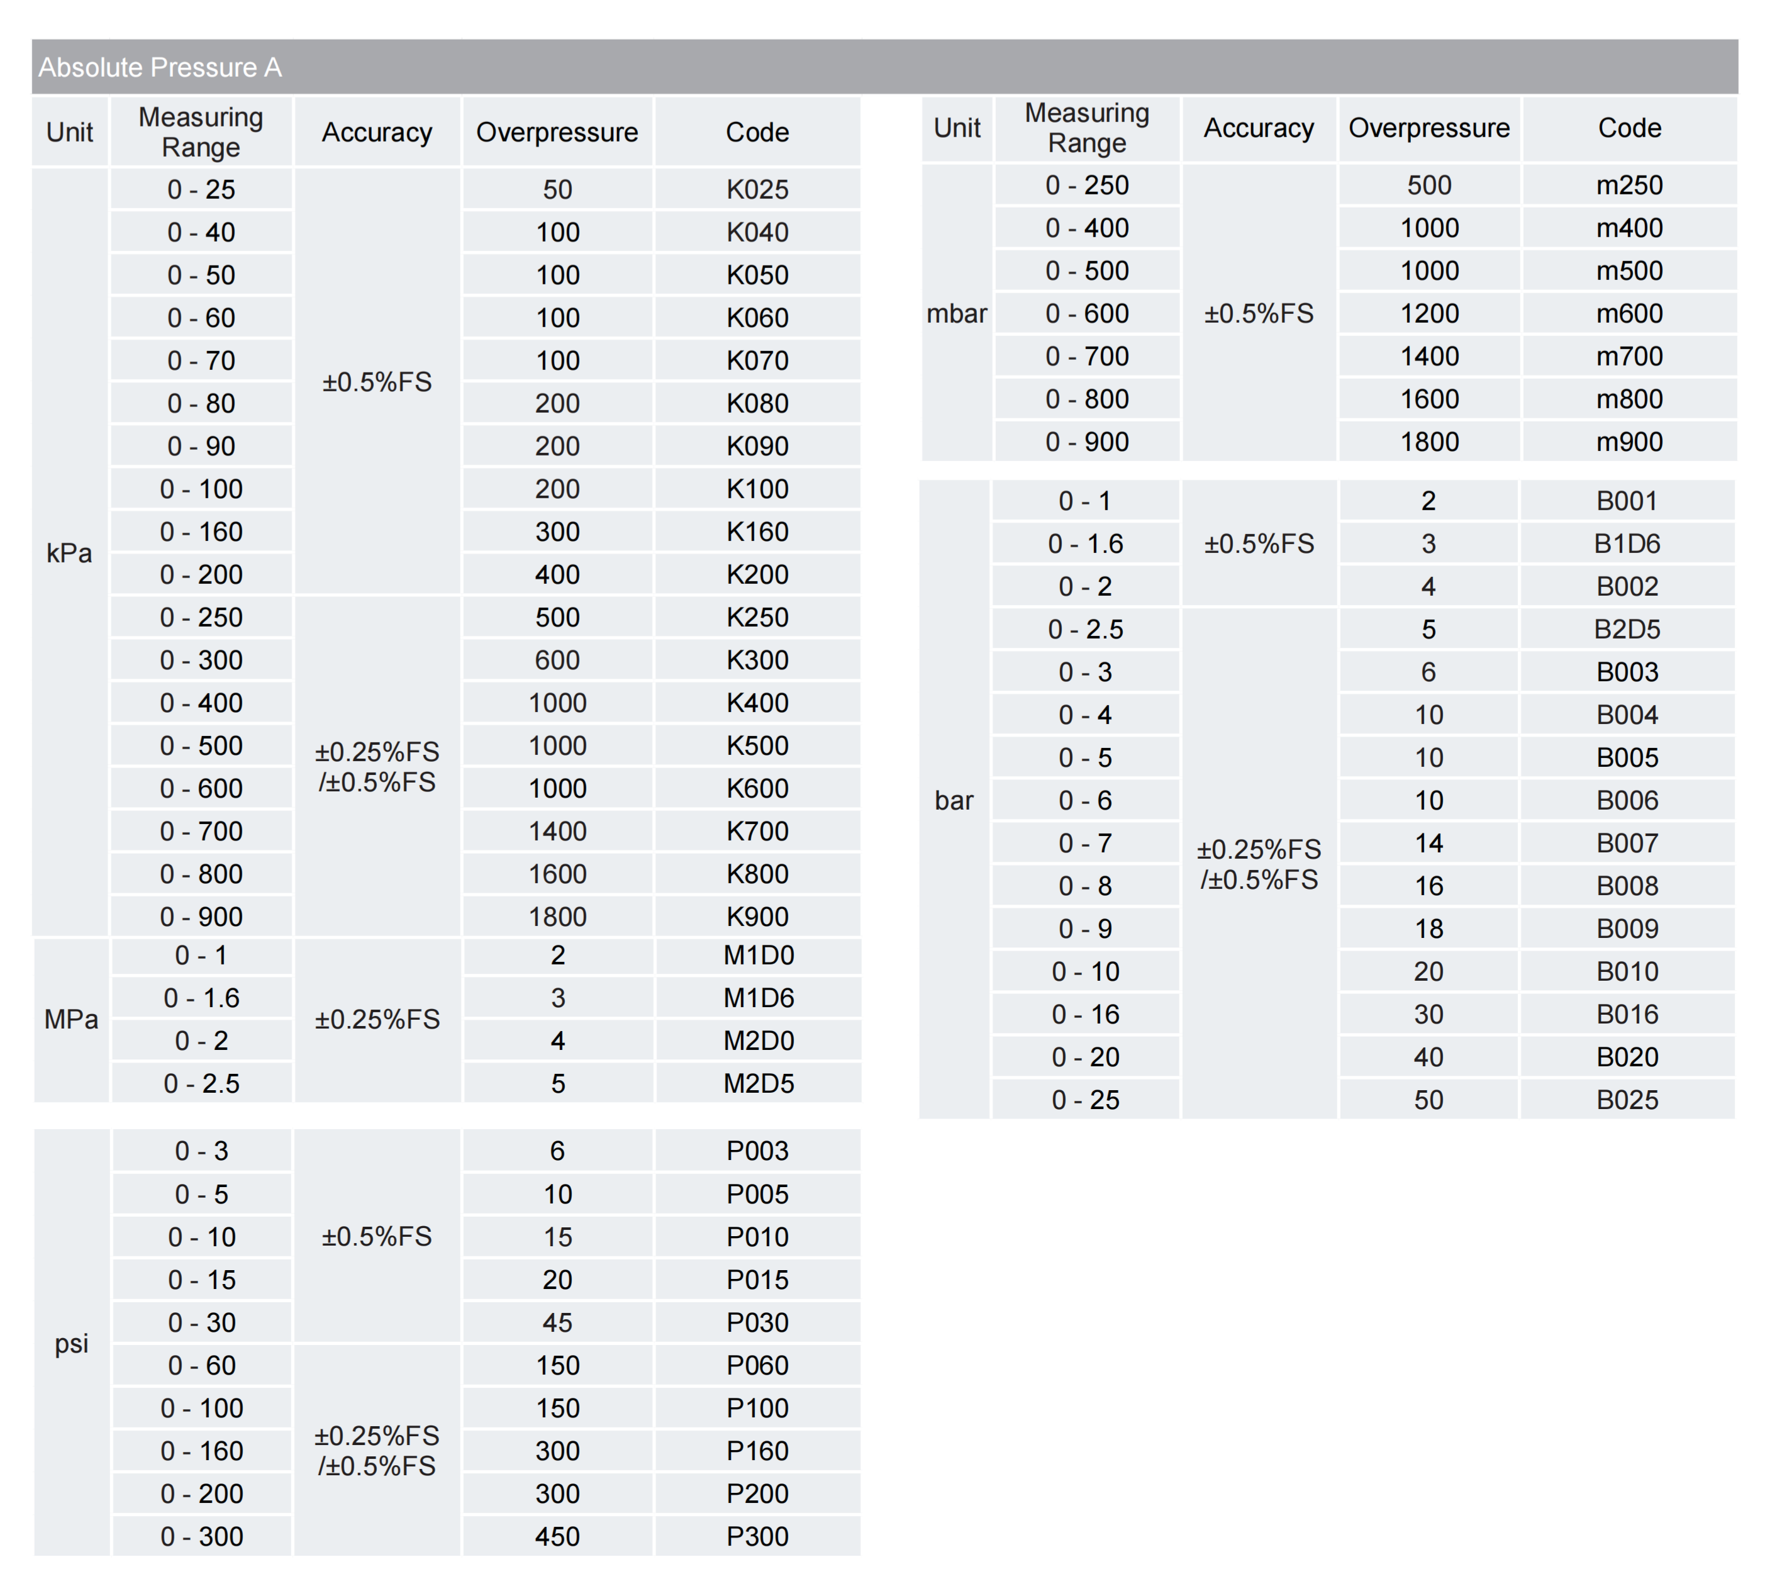
Task: Click the m900 code cell
Action: 1628,441
